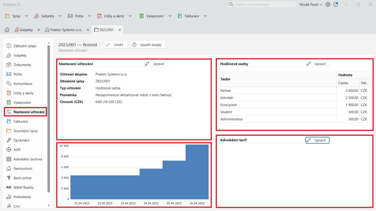Open Beck-online sidebar entry
The width and height of the screenshot is (376, 211).
point(22,178)
